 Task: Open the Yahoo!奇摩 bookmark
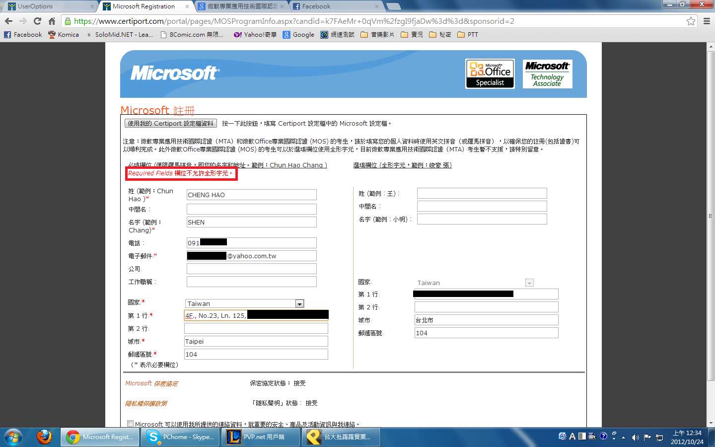point(255,34)
